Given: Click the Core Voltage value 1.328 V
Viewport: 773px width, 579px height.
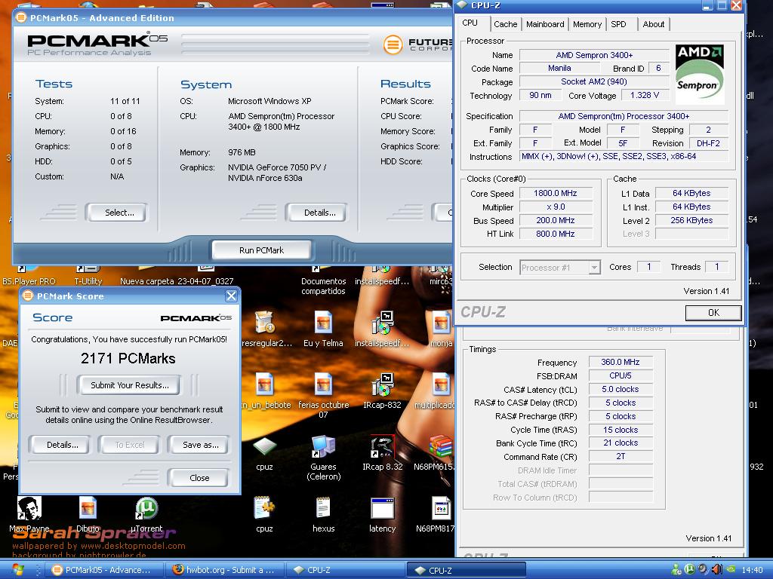Looking at the screenshot, I should (645, 95).
